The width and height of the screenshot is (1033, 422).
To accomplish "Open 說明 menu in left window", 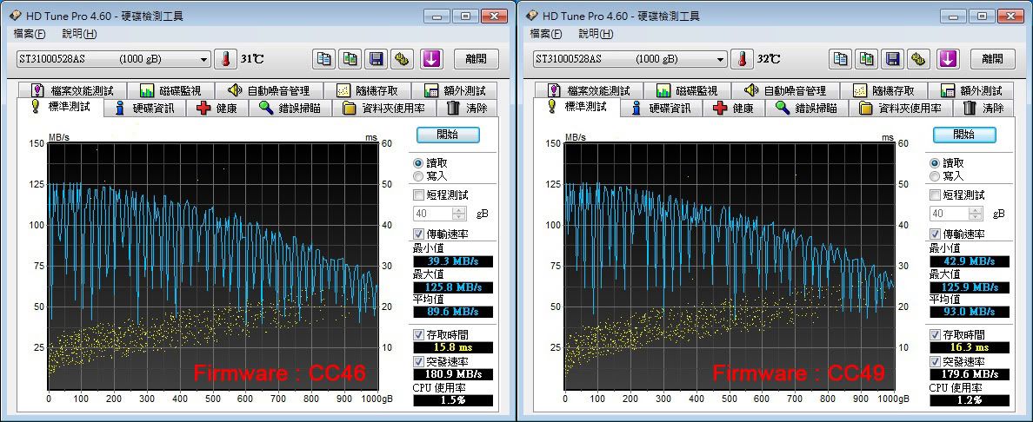I will (x=79, y=34).
